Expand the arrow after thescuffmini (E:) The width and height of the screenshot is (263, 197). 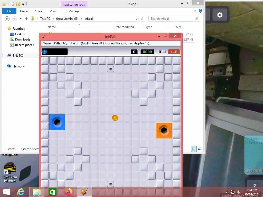pyautogui.click(x=82, y=19)
